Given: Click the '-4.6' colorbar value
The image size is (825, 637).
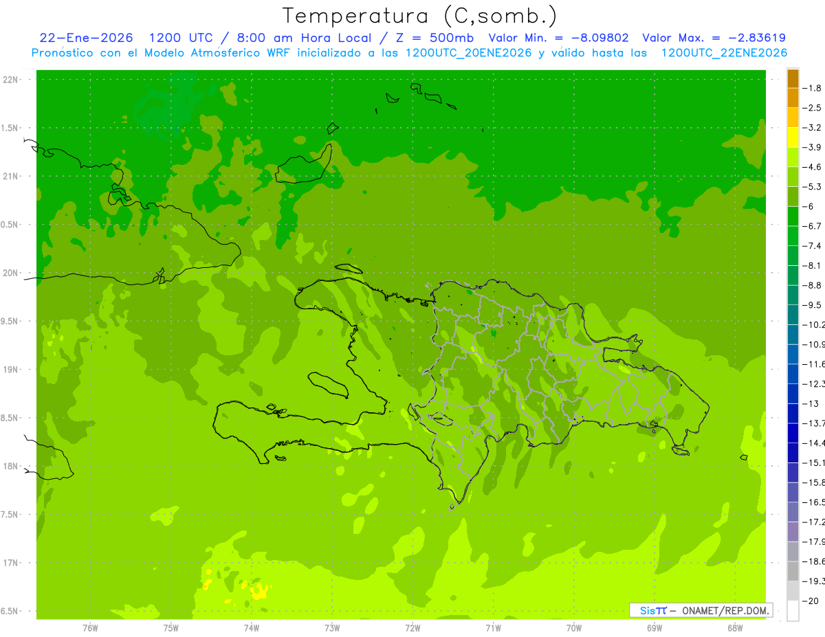Looking at the screenshot, I should 811,167.
